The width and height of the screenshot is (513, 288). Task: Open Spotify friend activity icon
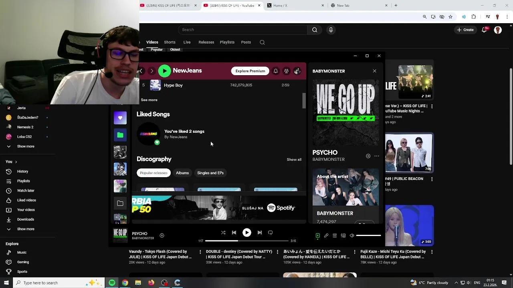[286, 71]
